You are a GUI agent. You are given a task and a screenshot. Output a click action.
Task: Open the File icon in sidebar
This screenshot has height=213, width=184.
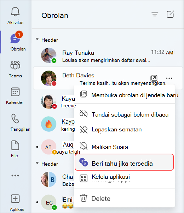click(15, 145)
